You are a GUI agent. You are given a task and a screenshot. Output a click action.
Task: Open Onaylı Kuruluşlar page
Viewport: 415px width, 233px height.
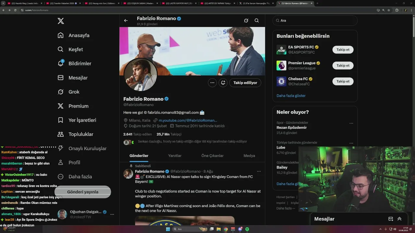click(x=82, y=148)
